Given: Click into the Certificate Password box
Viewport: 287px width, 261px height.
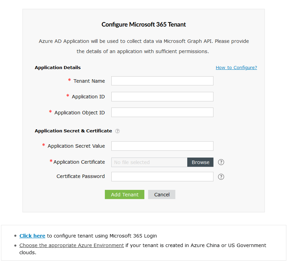Looking at the screenshot, I should pyautogui.click(x=162, y=176).
